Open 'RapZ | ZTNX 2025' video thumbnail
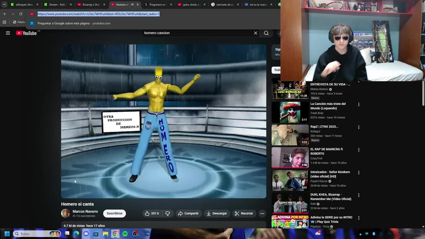The image size is (425, 239). 290,135
